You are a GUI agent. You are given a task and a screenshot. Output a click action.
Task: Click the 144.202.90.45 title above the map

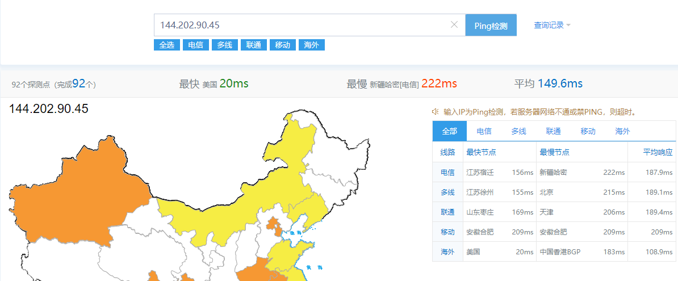[x=49, y=109]
